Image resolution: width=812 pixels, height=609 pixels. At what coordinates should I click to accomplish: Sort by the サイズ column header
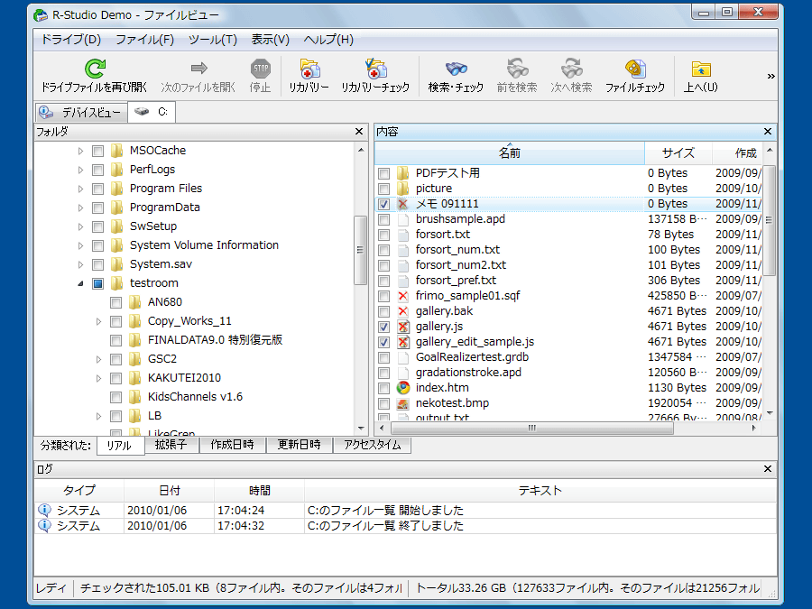(x=678, y=153)
